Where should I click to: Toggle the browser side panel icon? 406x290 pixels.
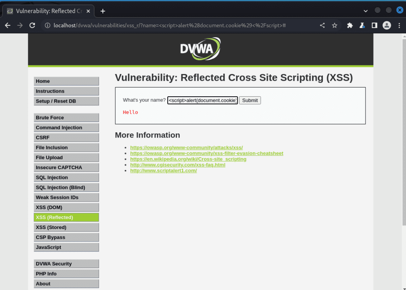(x=374, y=25)
